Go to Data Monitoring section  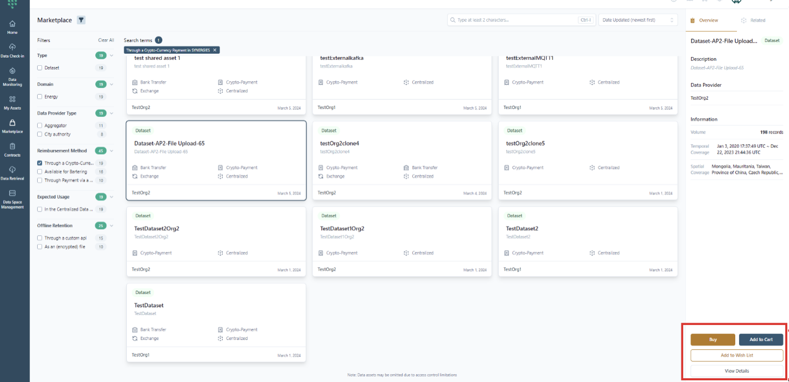coord(12,76)
